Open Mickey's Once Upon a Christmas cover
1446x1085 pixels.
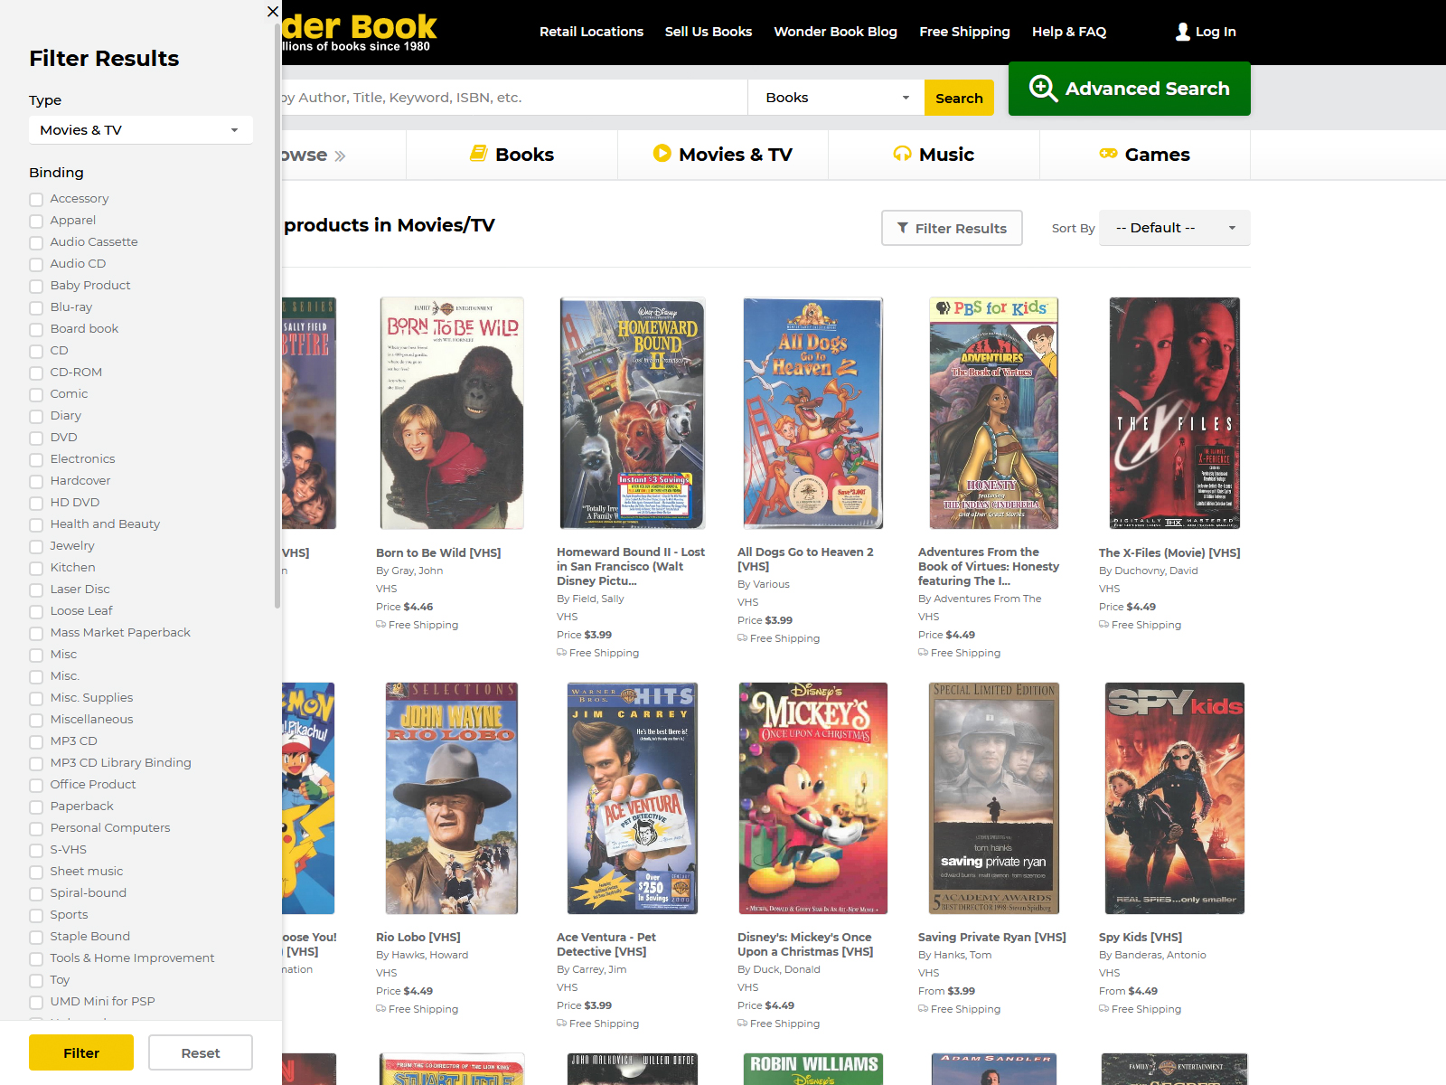coord(813,798)
